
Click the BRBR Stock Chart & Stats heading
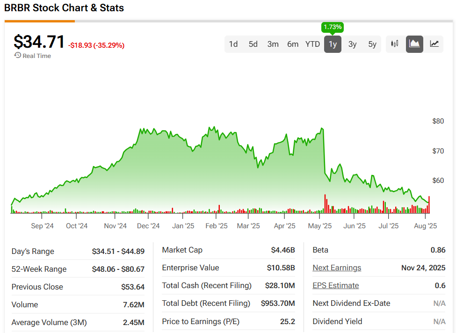64,8
